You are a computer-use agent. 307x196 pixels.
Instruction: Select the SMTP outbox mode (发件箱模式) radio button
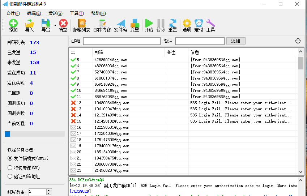[10, 158]
